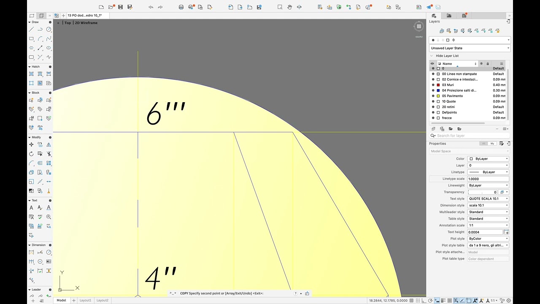The height and width of the screenshot is (304, 540).
Task: Click the Save icon in the top toolbar
Action: point(121,7)
